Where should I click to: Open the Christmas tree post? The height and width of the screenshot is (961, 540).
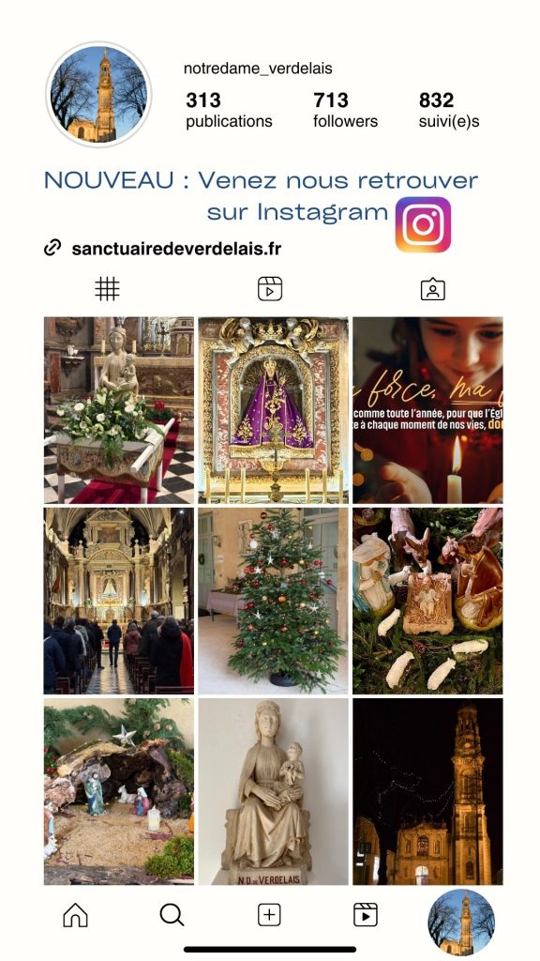(x=273, y=601)
